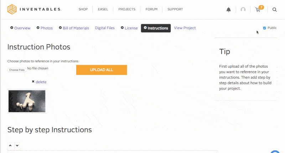Viewport: 285px width, 153px height.
Task: Open the Easel menu item
Action: point(103,9)
